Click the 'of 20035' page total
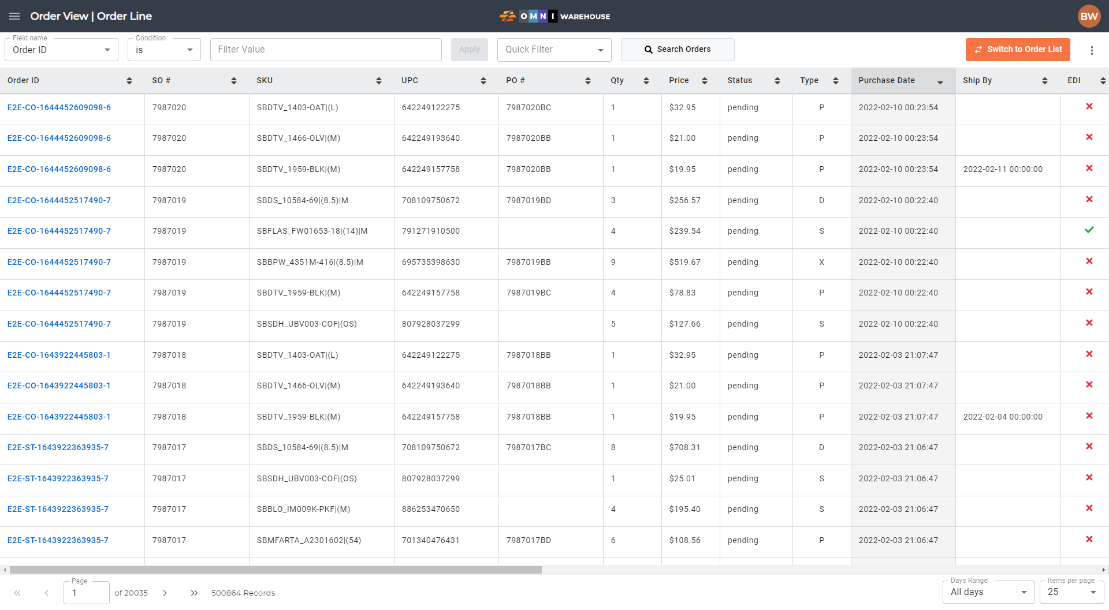 [x=131, y=593]
